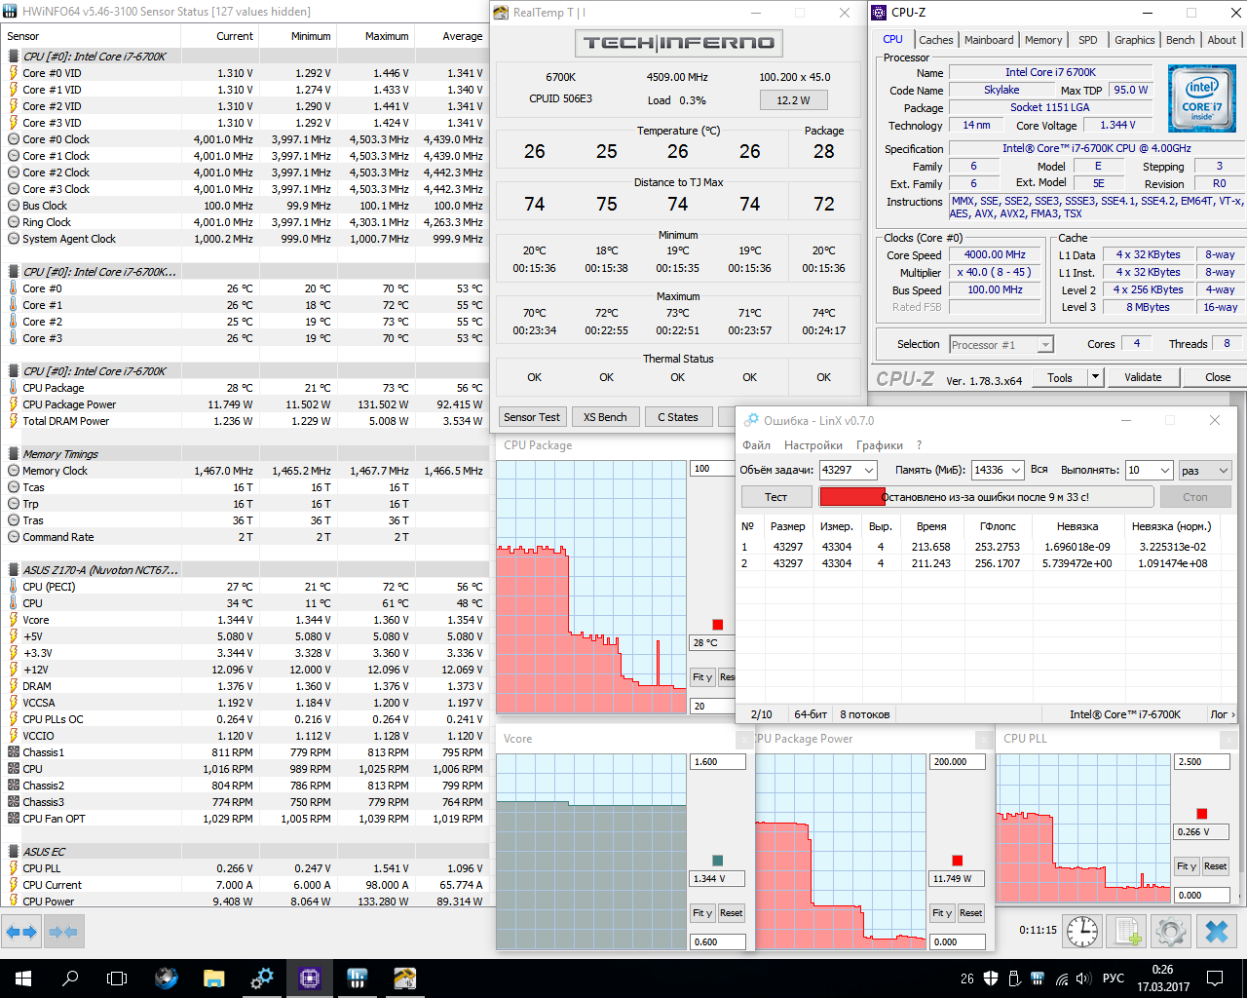This screenshot has height=998, width=1247.
Task: Start logging with the sheet-plus icon in HWiNFO
Action: click(x=1127, y=932)
